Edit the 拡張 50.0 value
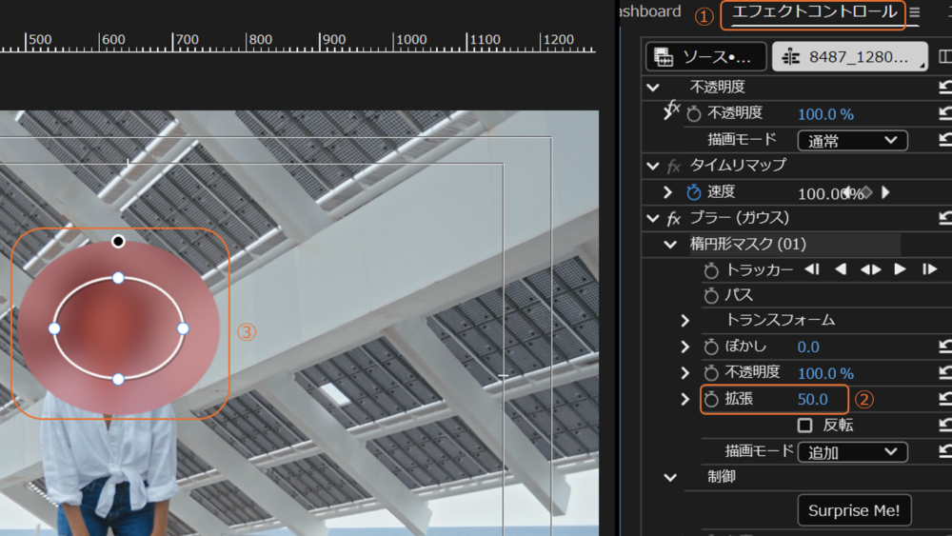 (813, 400)
